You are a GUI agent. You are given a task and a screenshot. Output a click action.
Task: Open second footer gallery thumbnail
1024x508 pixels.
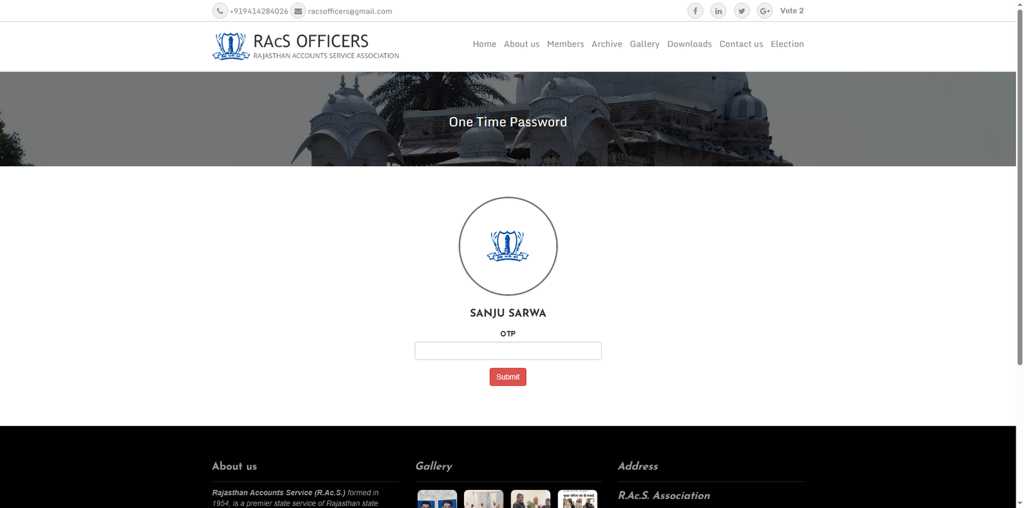click(484, 499)
